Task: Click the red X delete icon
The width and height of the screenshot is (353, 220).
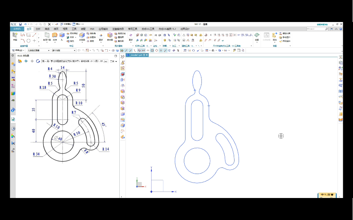Action: 49,24
